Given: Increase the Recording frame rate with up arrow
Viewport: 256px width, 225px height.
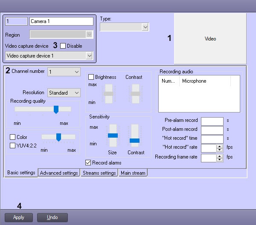Looking at the screenshot, I should click(x=220, y=156).
